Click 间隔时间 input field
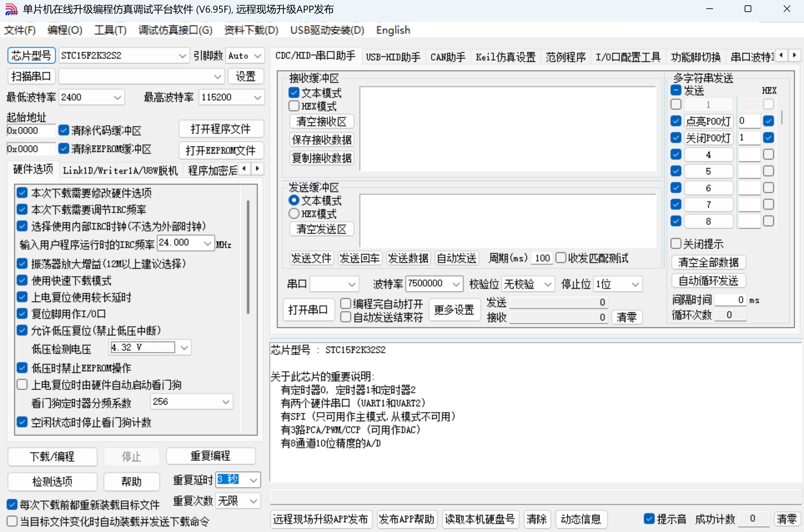This screenshot has width=804, height=532. coord(730,300)
